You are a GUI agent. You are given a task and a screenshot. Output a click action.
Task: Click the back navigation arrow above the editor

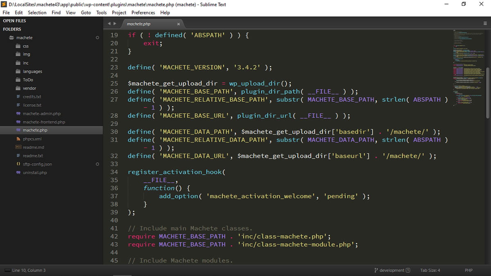pos(108,23)
